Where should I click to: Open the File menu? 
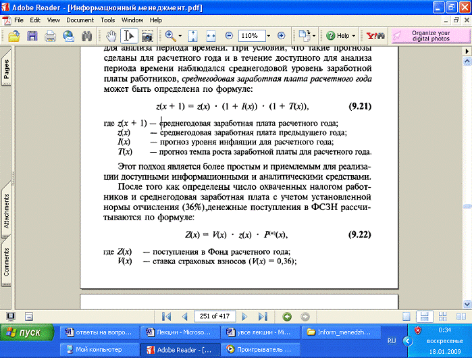(x=19, y=20)
